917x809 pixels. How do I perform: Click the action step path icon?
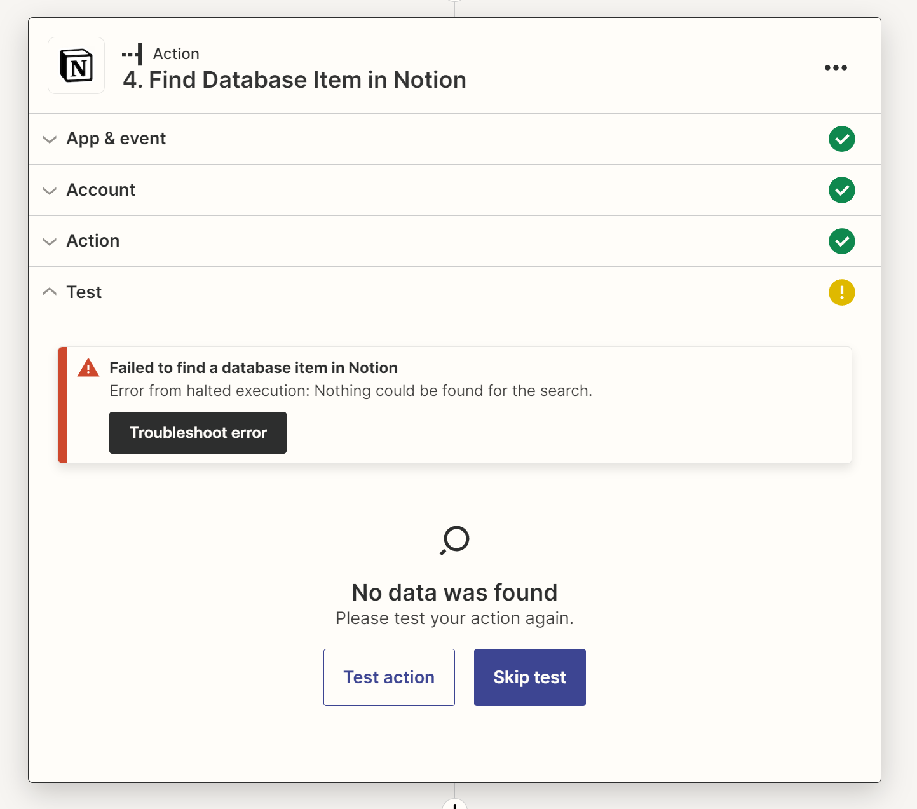pos(132,55)
